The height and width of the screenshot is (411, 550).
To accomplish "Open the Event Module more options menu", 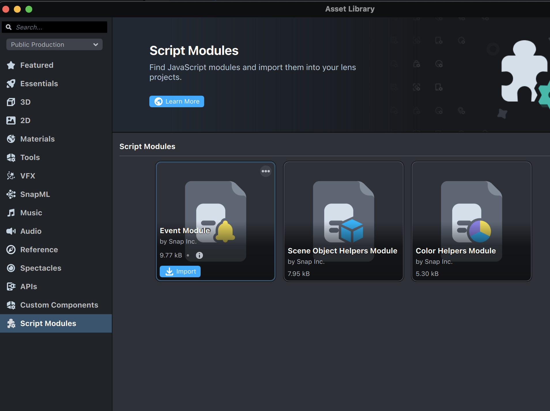I will (x=265, y=171).
